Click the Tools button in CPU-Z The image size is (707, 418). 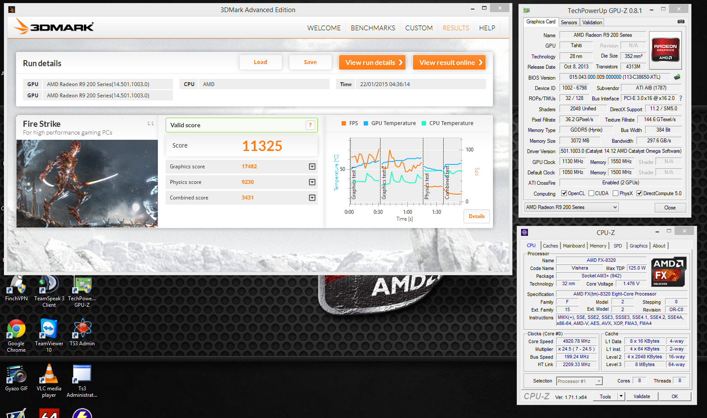(605, 396)
